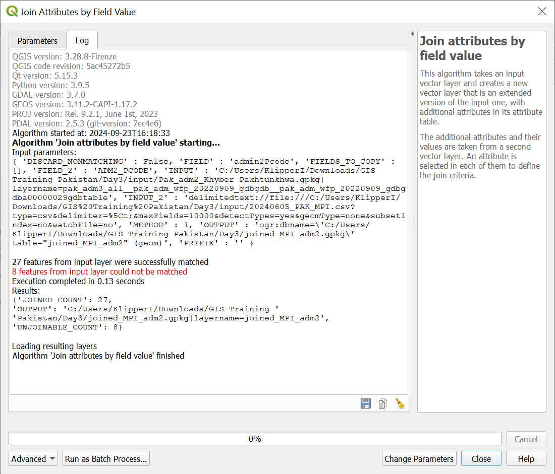Copy the log entries to clipboard
Screen dimensions: 555x474
tap(383, 403)
